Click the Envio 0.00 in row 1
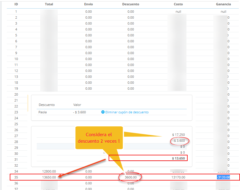This screenshot has width=240, height=190. tap(88, 12)
